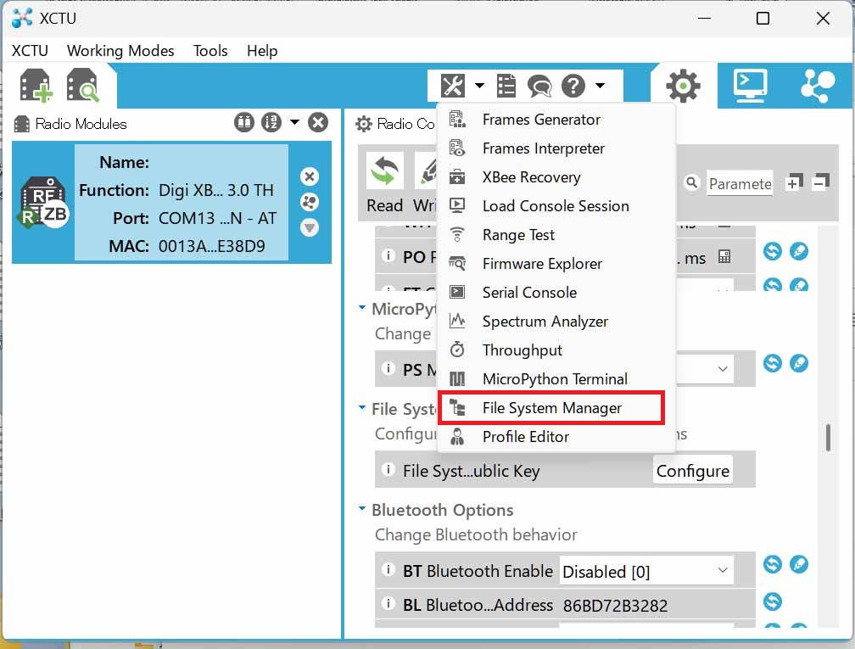Open sort options dropdown in Radio Modules

pyautogui.click(x=294, y=122)
